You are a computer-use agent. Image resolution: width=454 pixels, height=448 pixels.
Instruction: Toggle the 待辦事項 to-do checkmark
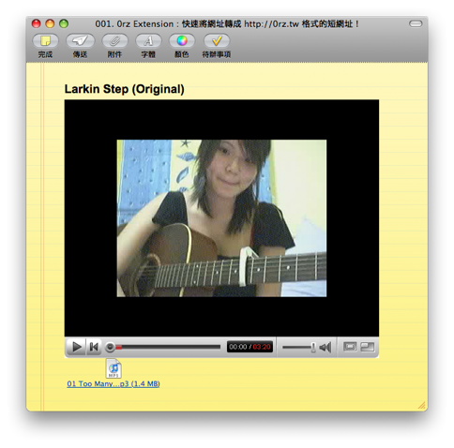[217, 41]
